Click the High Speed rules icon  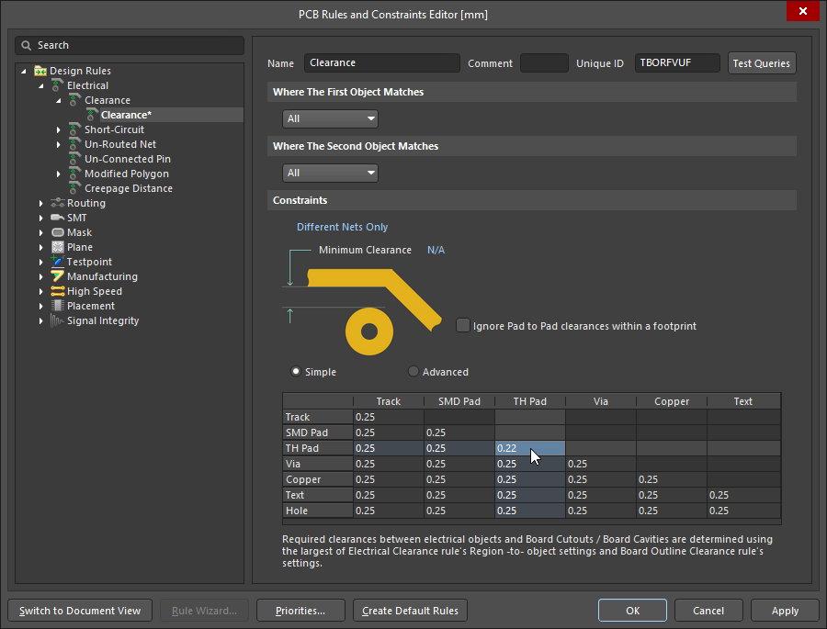click(x=55, y=291)
